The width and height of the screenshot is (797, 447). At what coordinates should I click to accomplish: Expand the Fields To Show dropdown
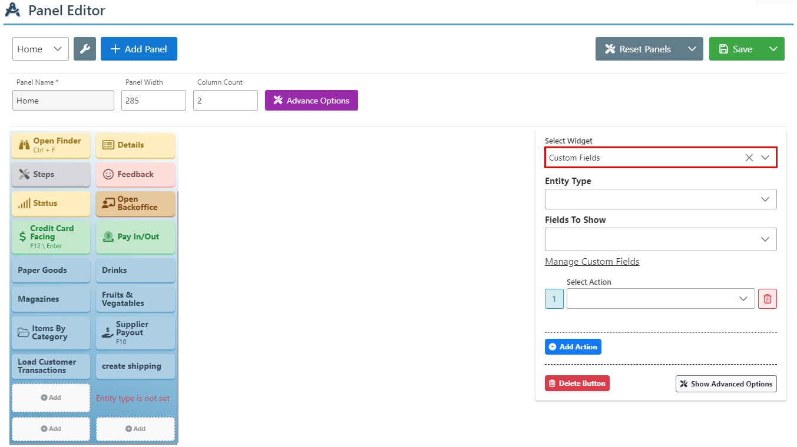660,239
